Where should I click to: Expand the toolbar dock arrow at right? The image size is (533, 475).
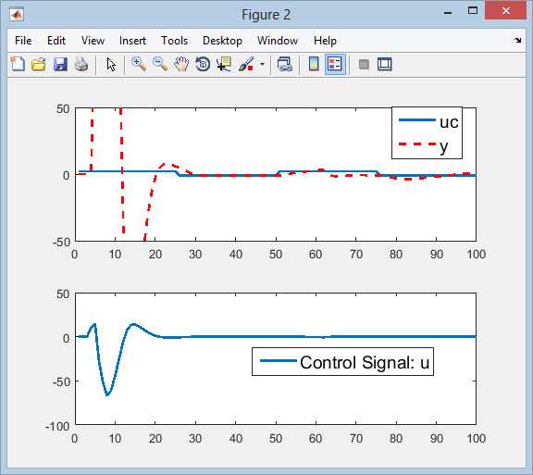(517, 41)
